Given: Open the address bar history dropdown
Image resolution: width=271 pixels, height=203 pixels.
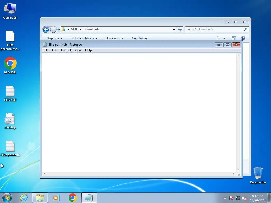Looking at the screenshot, I should 174,30.
